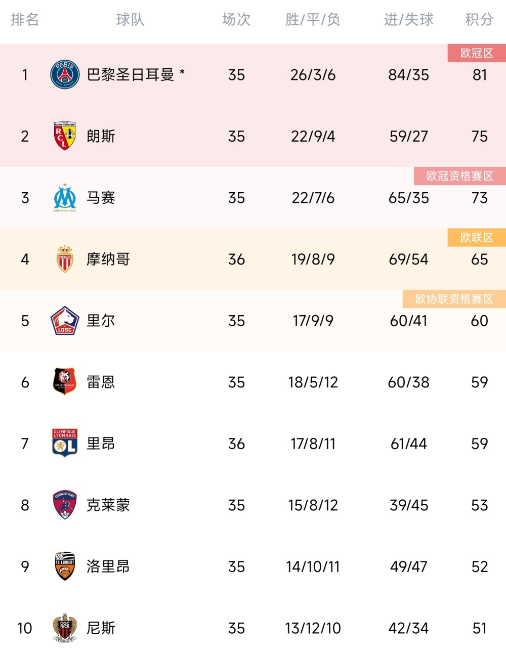Click the LOSC Lille club crest
The image size is (506, 657).
point(65,321)
